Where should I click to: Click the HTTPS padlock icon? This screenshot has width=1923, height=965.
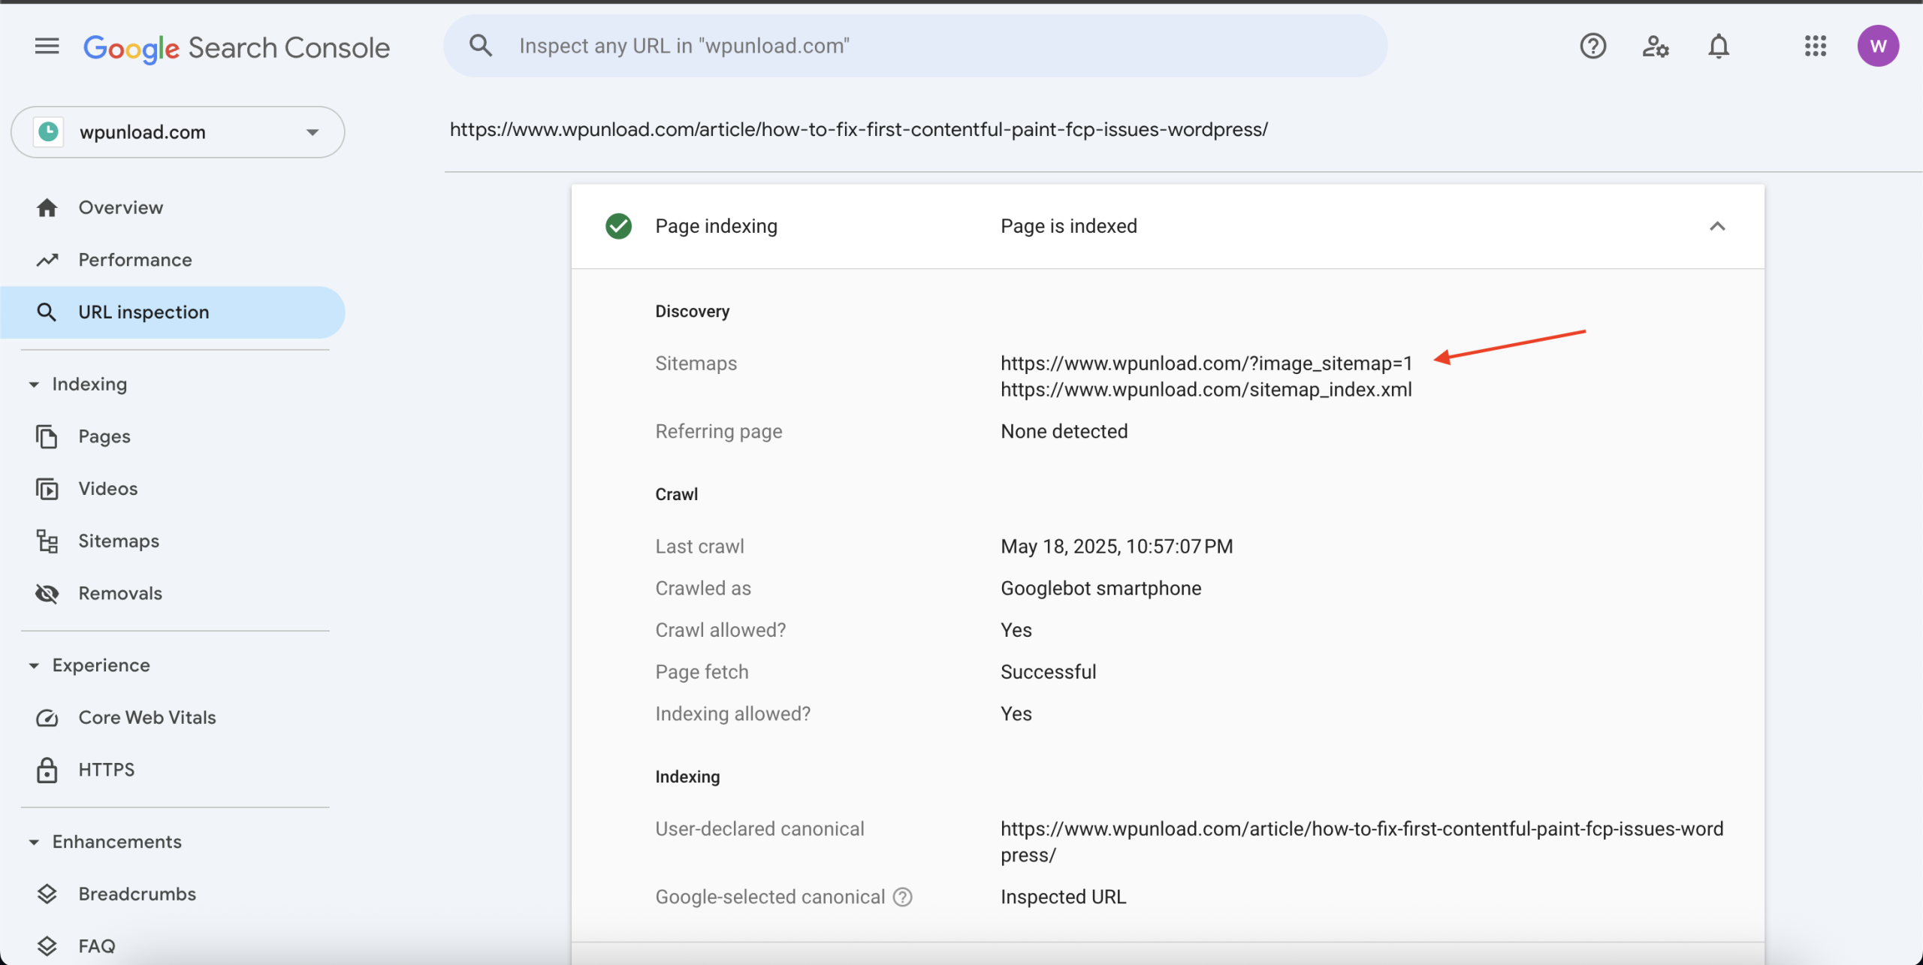click(x=47, y=770)
